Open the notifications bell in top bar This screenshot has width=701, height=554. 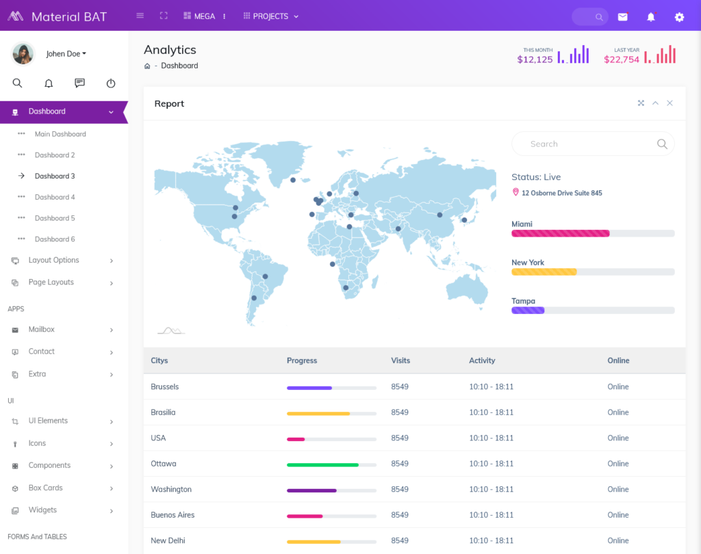point(650,16)
